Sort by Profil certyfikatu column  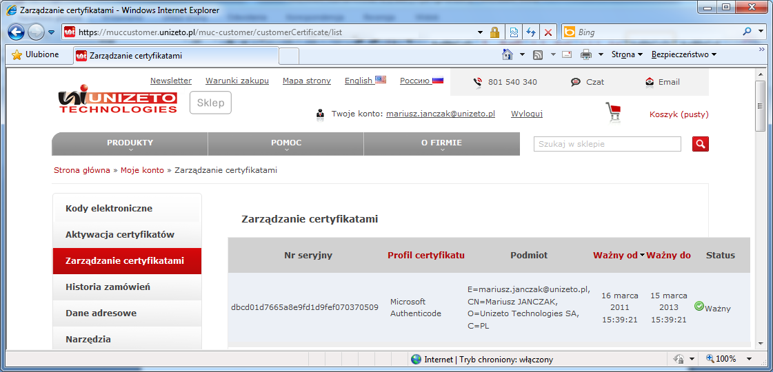click(x=426, y=255)
